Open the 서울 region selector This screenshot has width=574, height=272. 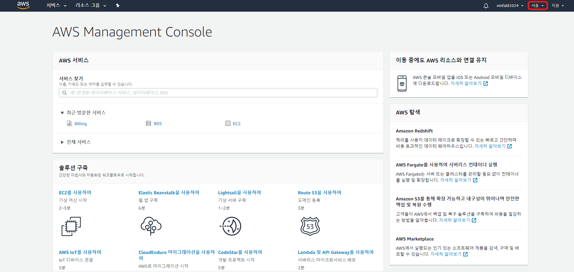(x=537, y=6)
